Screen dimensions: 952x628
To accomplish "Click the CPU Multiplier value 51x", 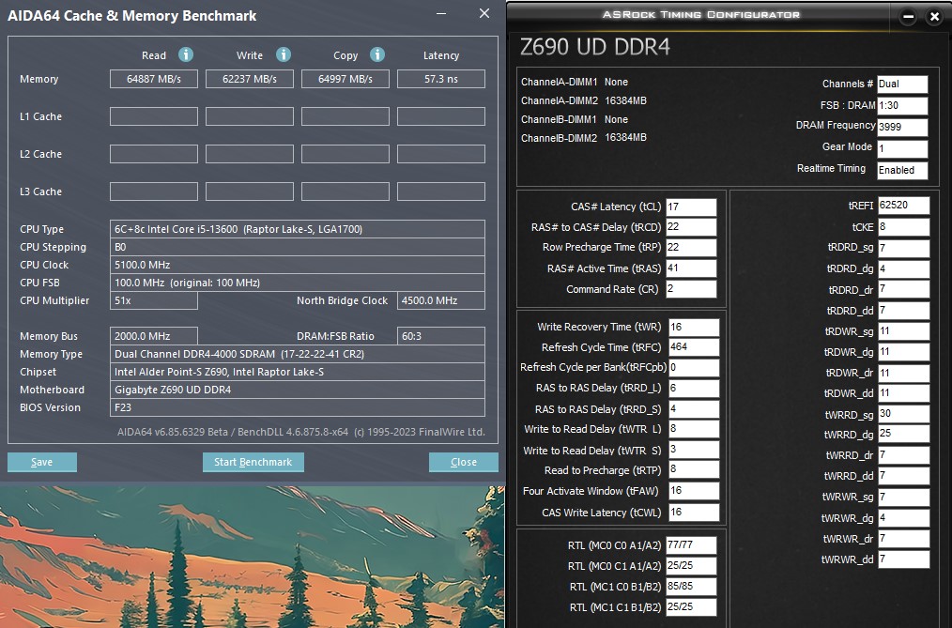I will [154, 300].
